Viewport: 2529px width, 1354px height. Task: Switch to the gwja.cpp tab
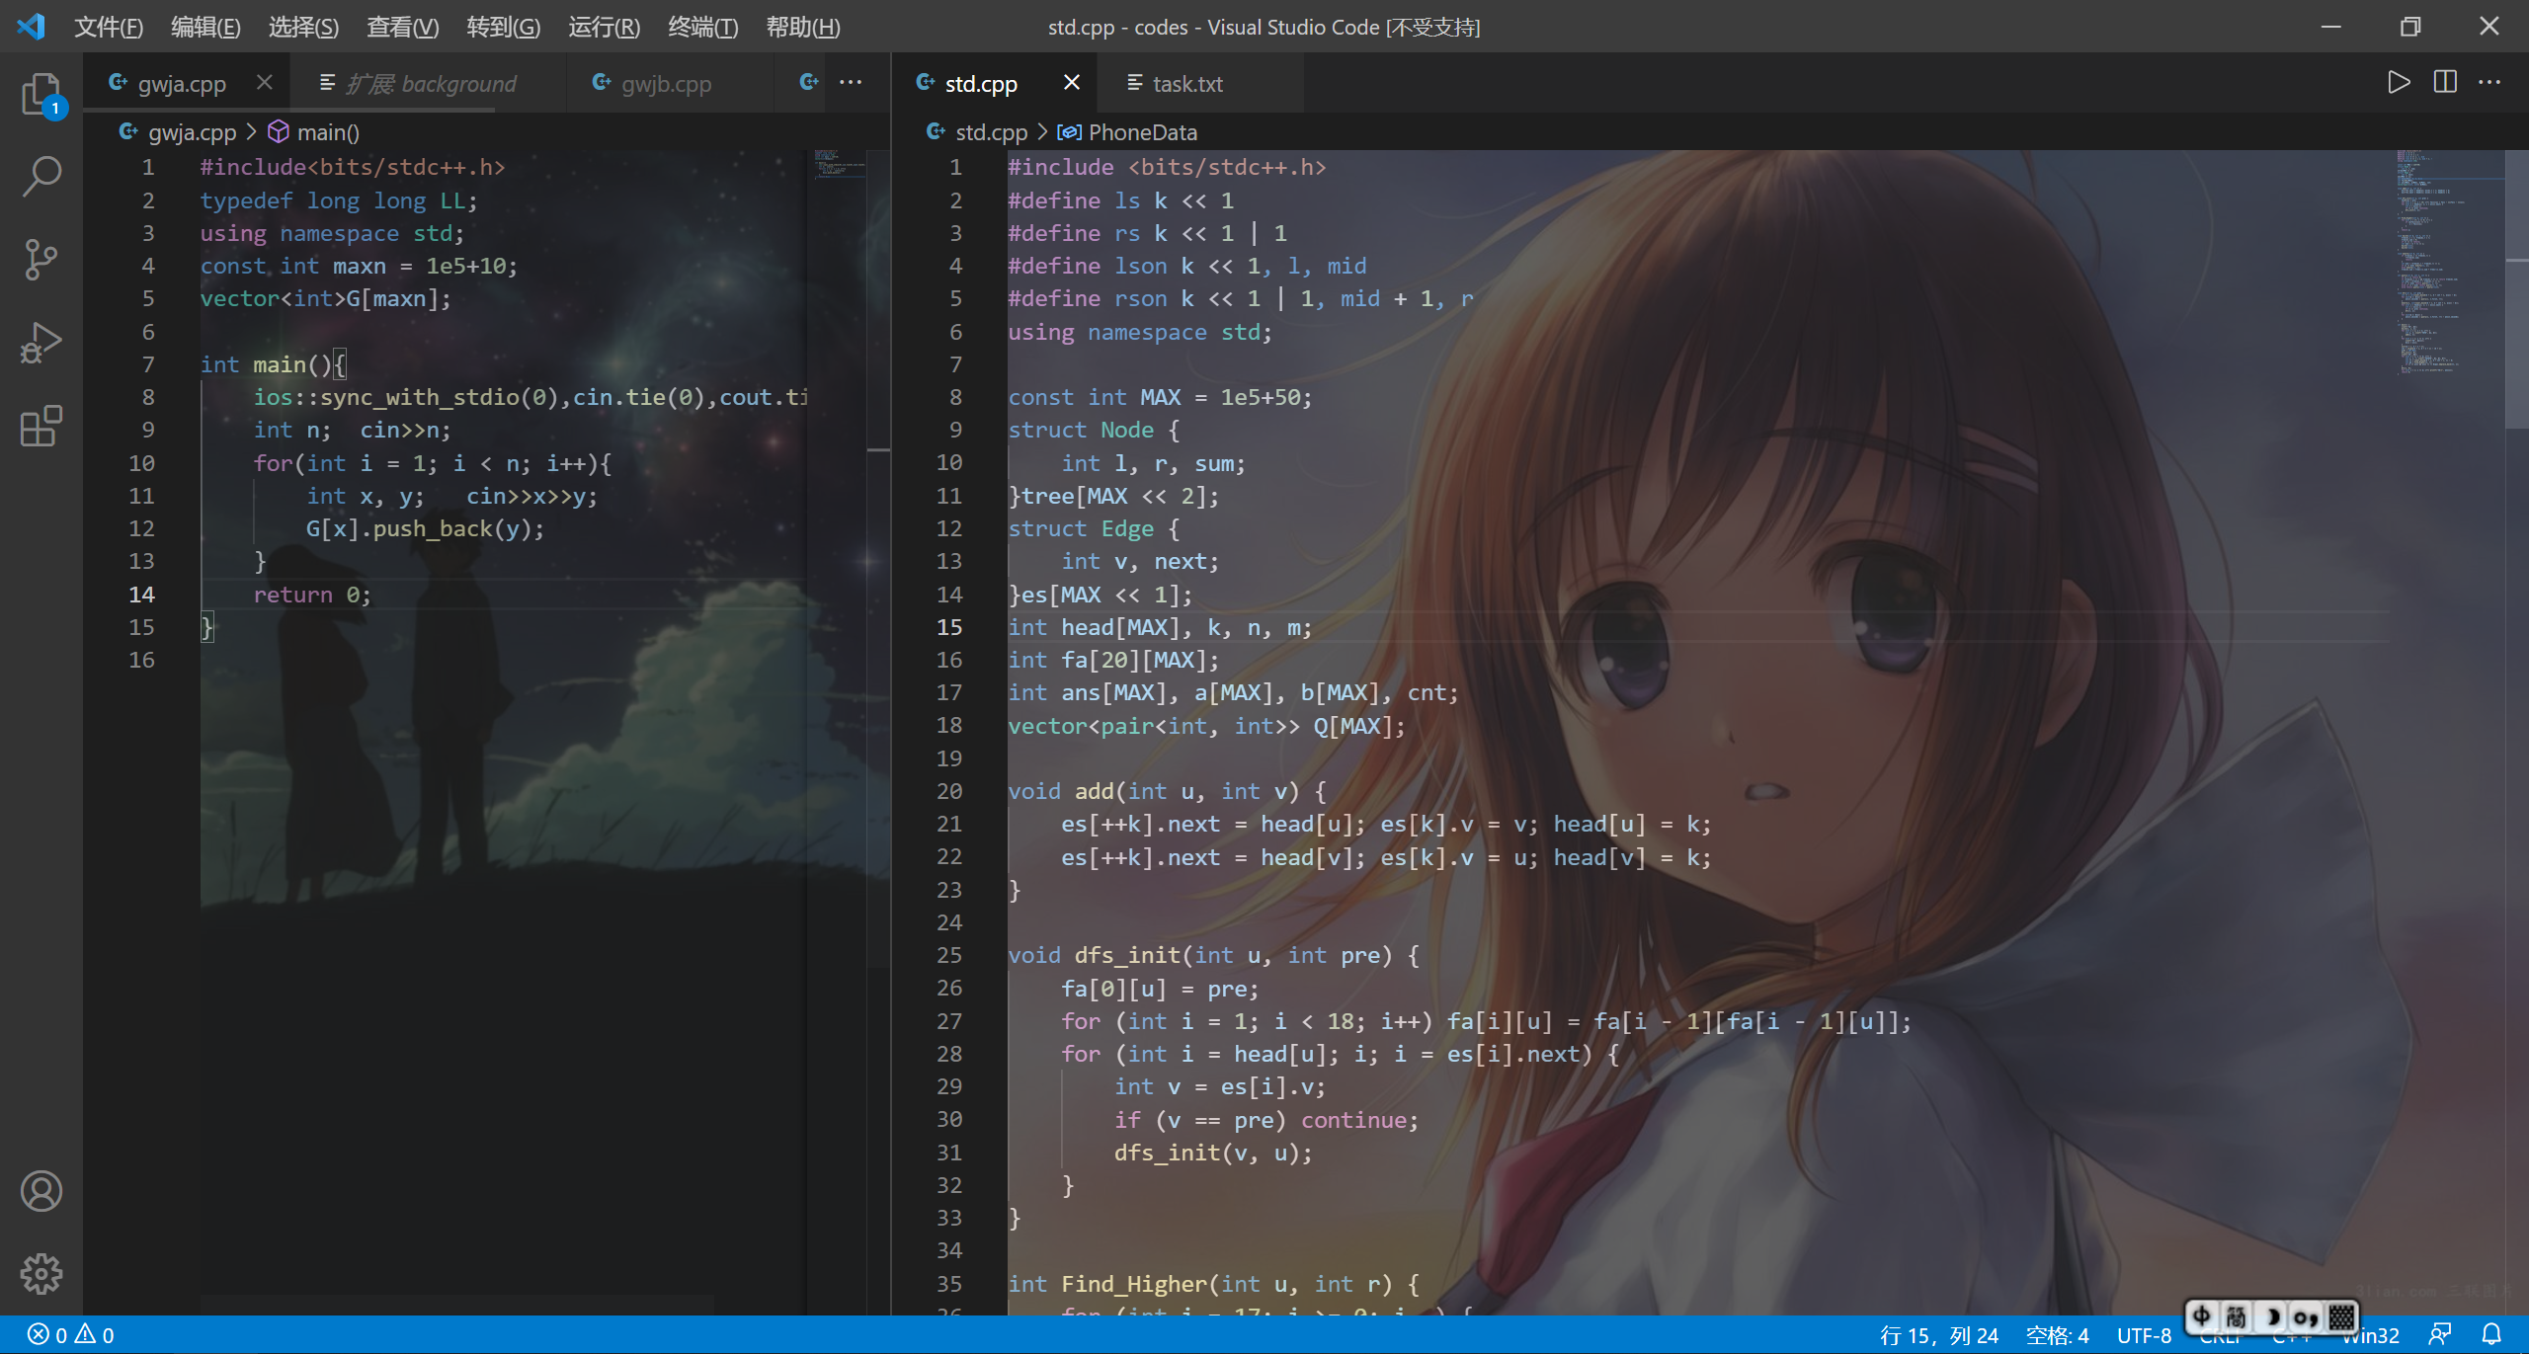coord(182,84)
